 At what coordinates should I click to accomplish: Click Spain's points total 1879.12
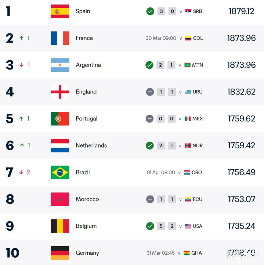click(x=241, y=11)
